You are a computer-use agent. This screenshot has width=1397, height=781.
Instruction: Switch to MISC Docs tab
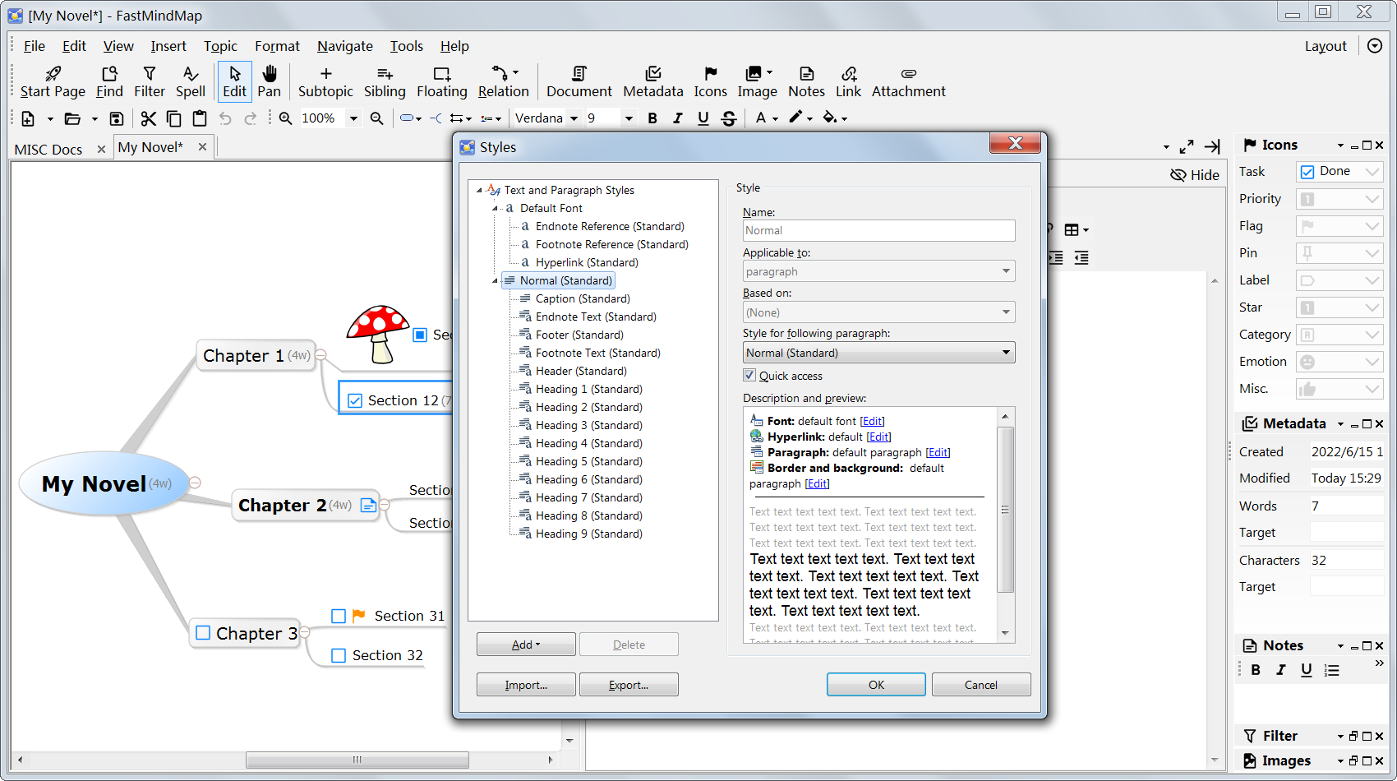pos(48,149)
